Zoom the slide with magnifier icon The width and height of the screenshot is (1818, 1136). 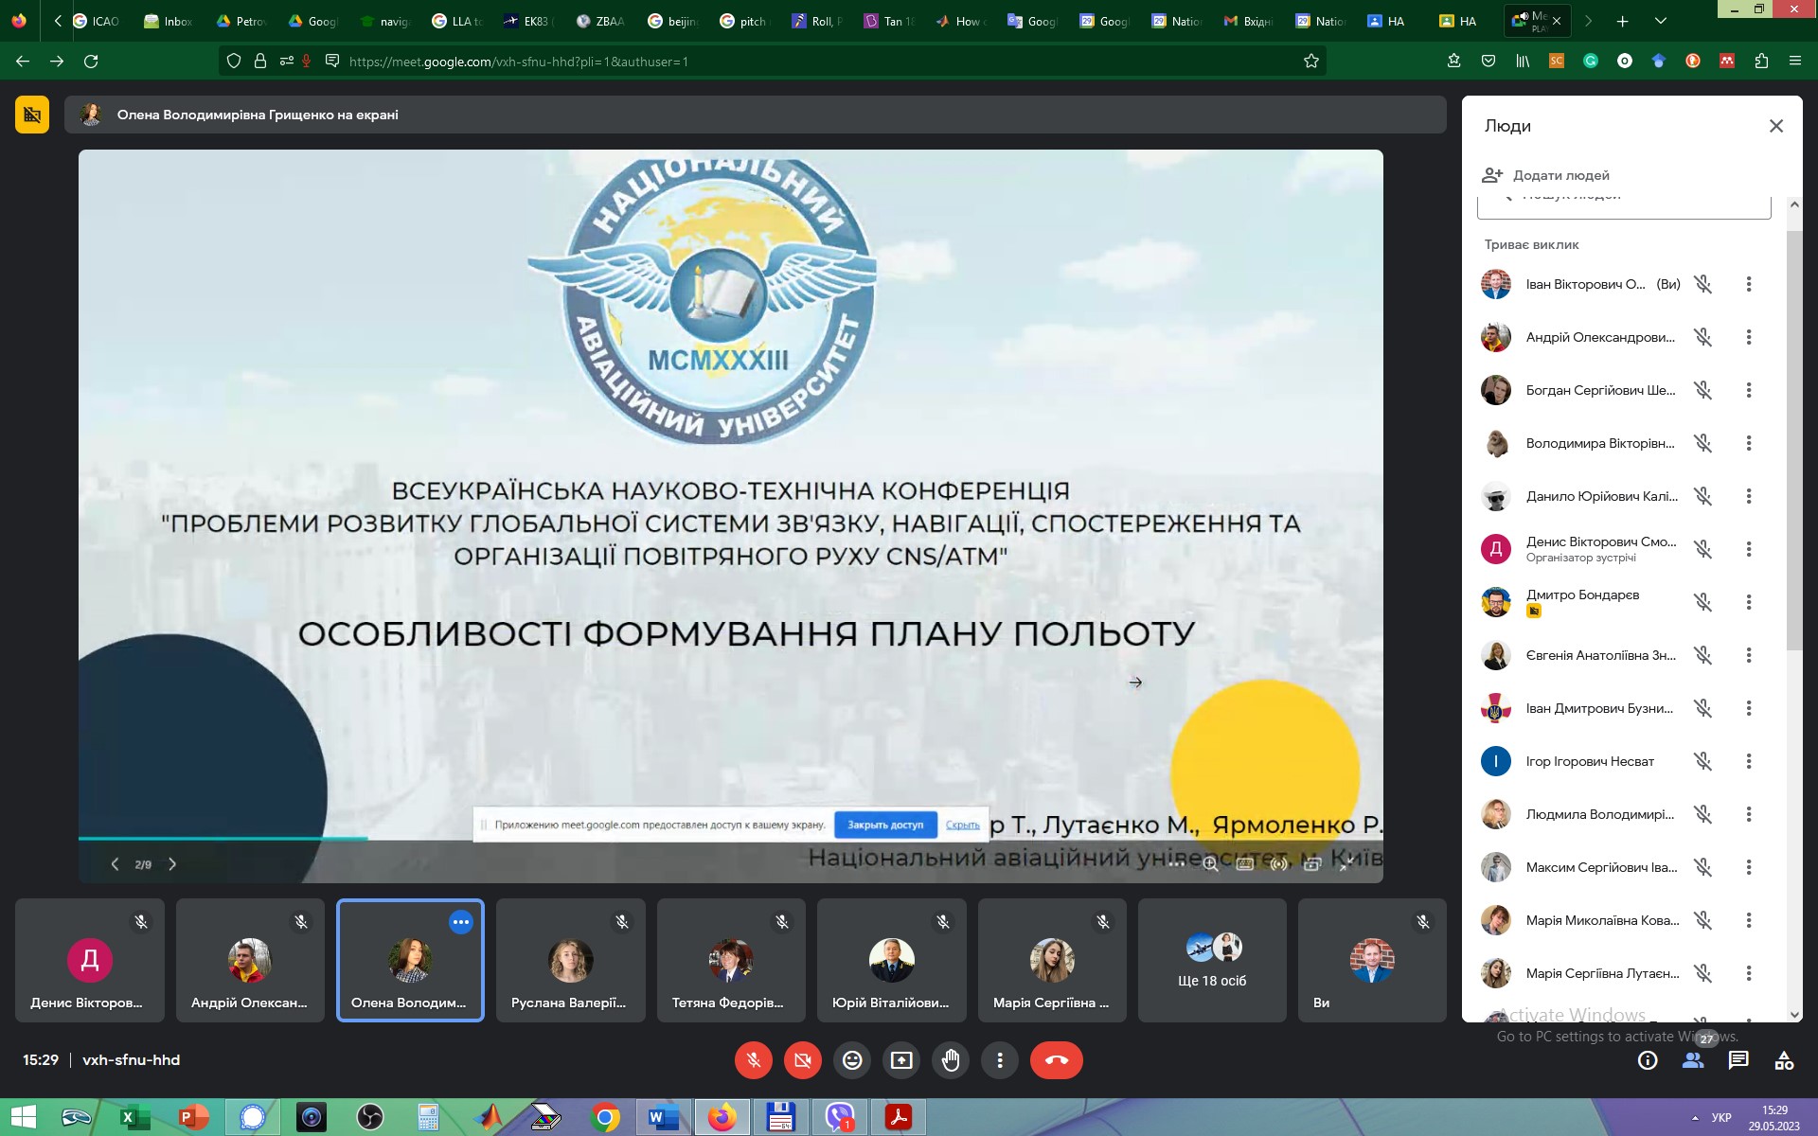pyautogui.click(x=1210, y=864)
